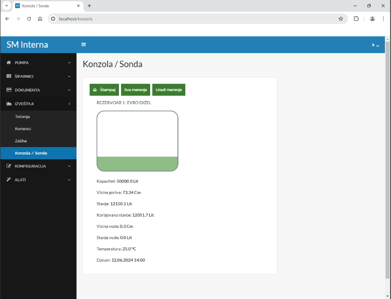Focus the browser address bar
The height and width of the screenshot is (299, 391).
(x=195, y=19)
